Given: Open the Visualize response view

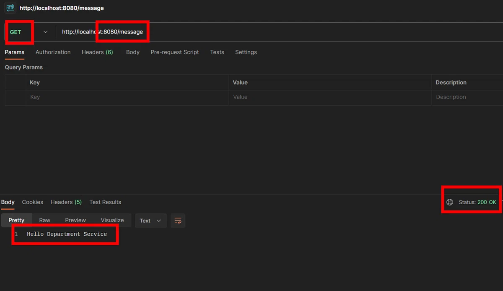Looking at the screenshot, I should click(112, 220).
